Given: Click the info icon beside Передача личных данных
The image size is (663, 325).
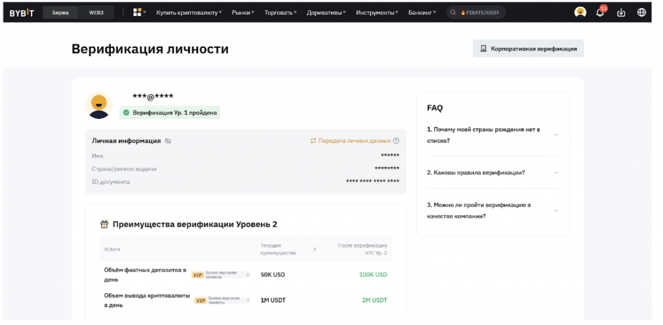Looking at the screenshot, I should click(x=396, y=141).
